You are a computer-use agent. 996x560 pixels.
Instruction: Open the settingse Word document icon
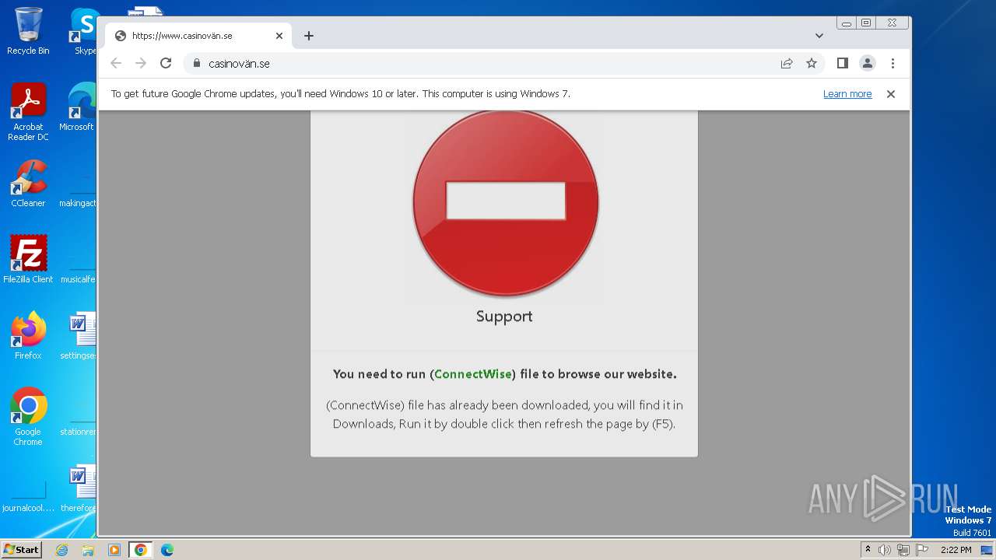(x=79, y=335)
